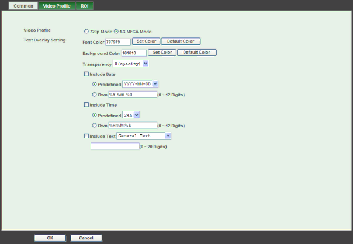The height and width of the screenshot is (244, 353).
Task: Click the Cancel button
Action: [86, 238]
